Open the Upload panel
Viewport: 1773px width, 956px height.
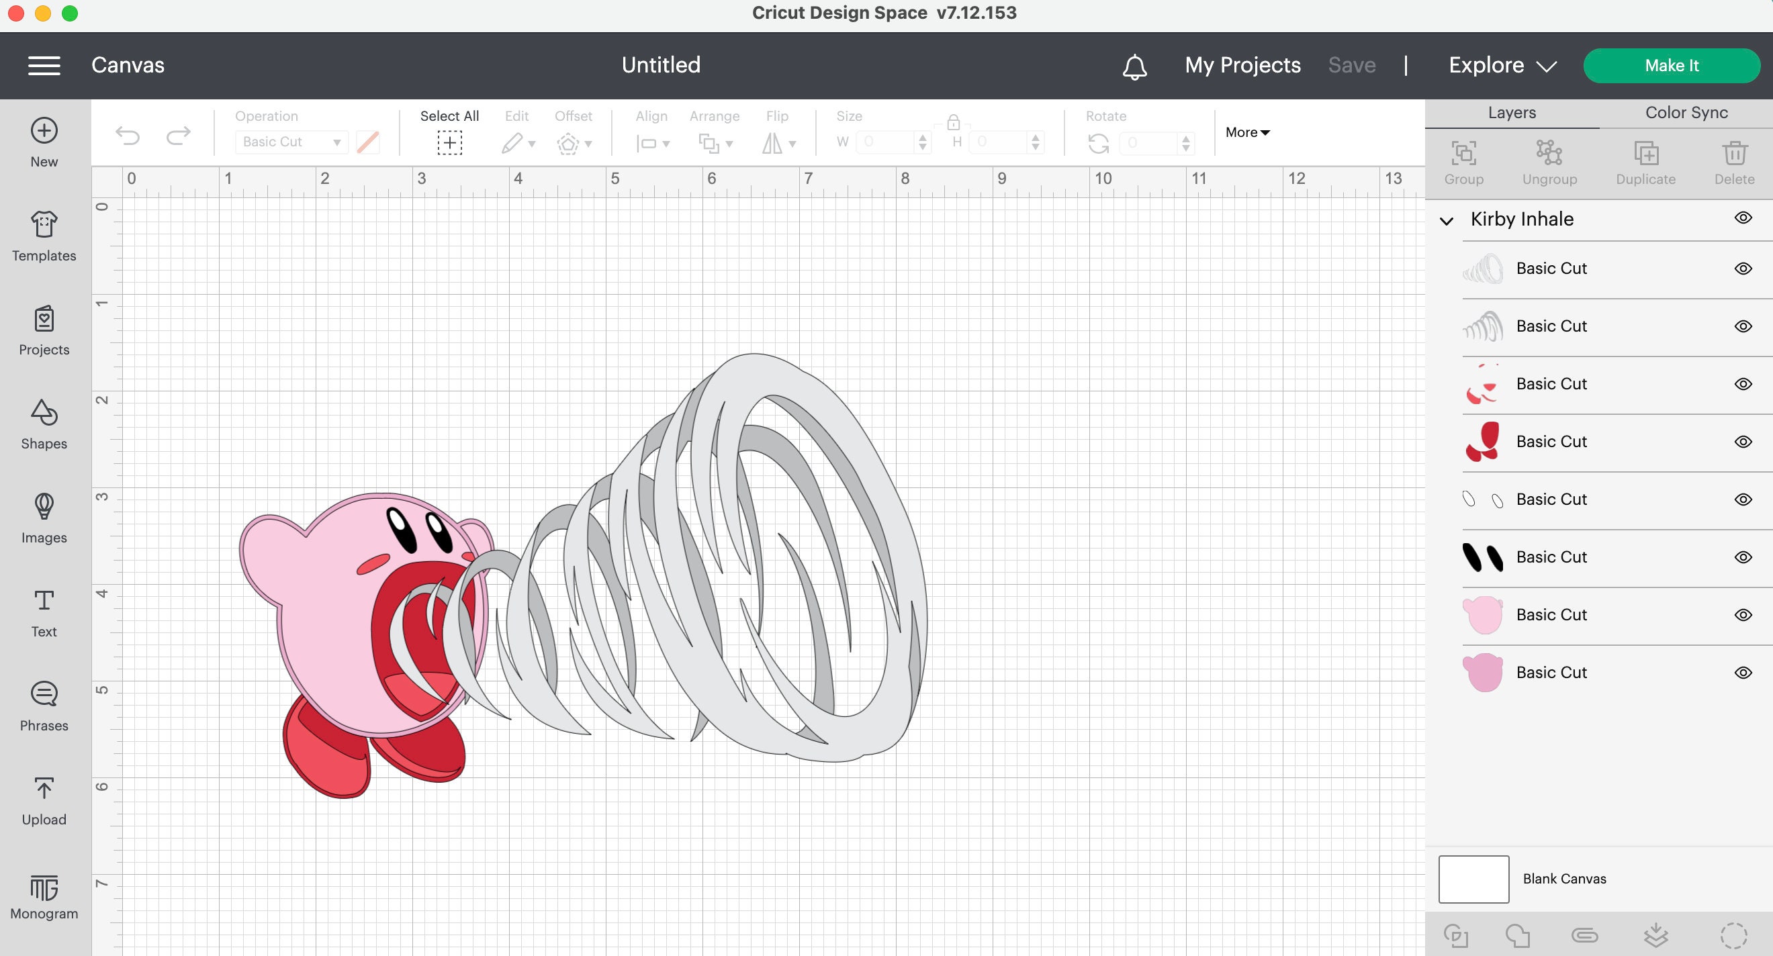(x=44, y=800)
